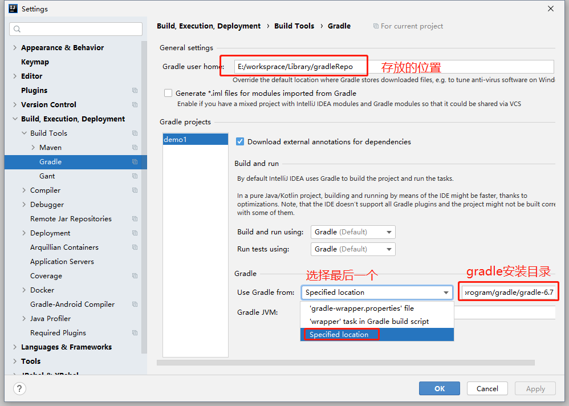Expand the Compiler node

click(x=24, y=190)
